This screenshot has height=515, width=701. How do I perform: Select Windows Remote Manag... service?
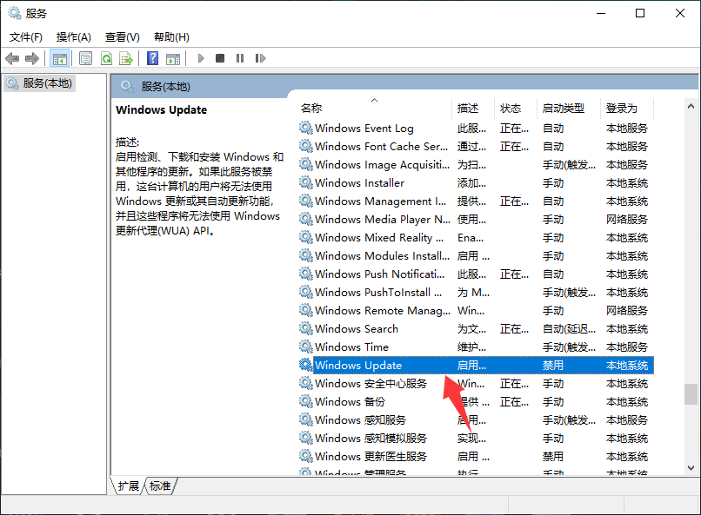(476, 310)
